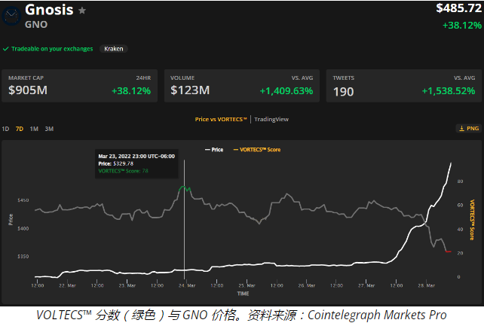Click the $350 price axis label
This screenshot has width=484, height=323.
pos(23,257)
